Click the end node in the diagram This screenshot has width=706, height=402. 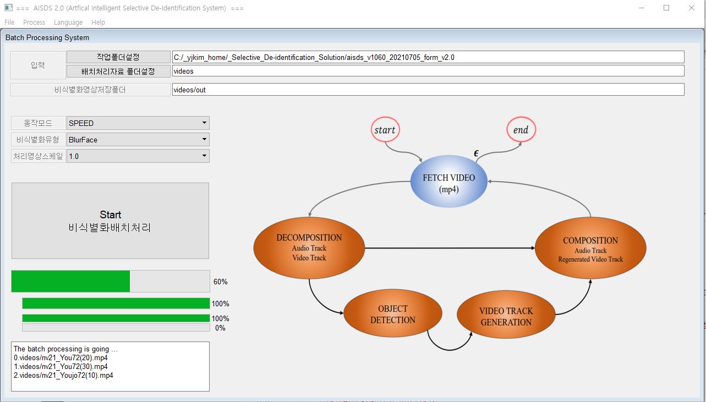click(521, 130)
